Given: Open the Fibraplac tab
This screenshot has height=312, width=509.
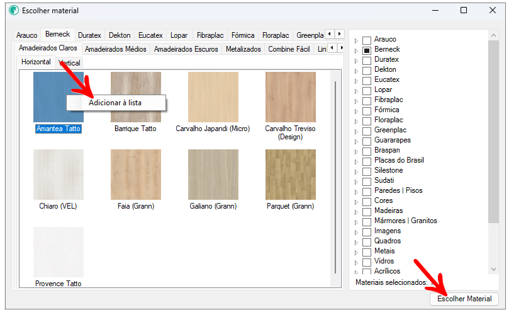Looking at the screenshot, I should point(210,35).
